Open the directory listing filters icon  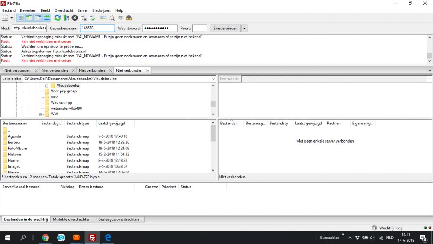click(x=103, y=18)
